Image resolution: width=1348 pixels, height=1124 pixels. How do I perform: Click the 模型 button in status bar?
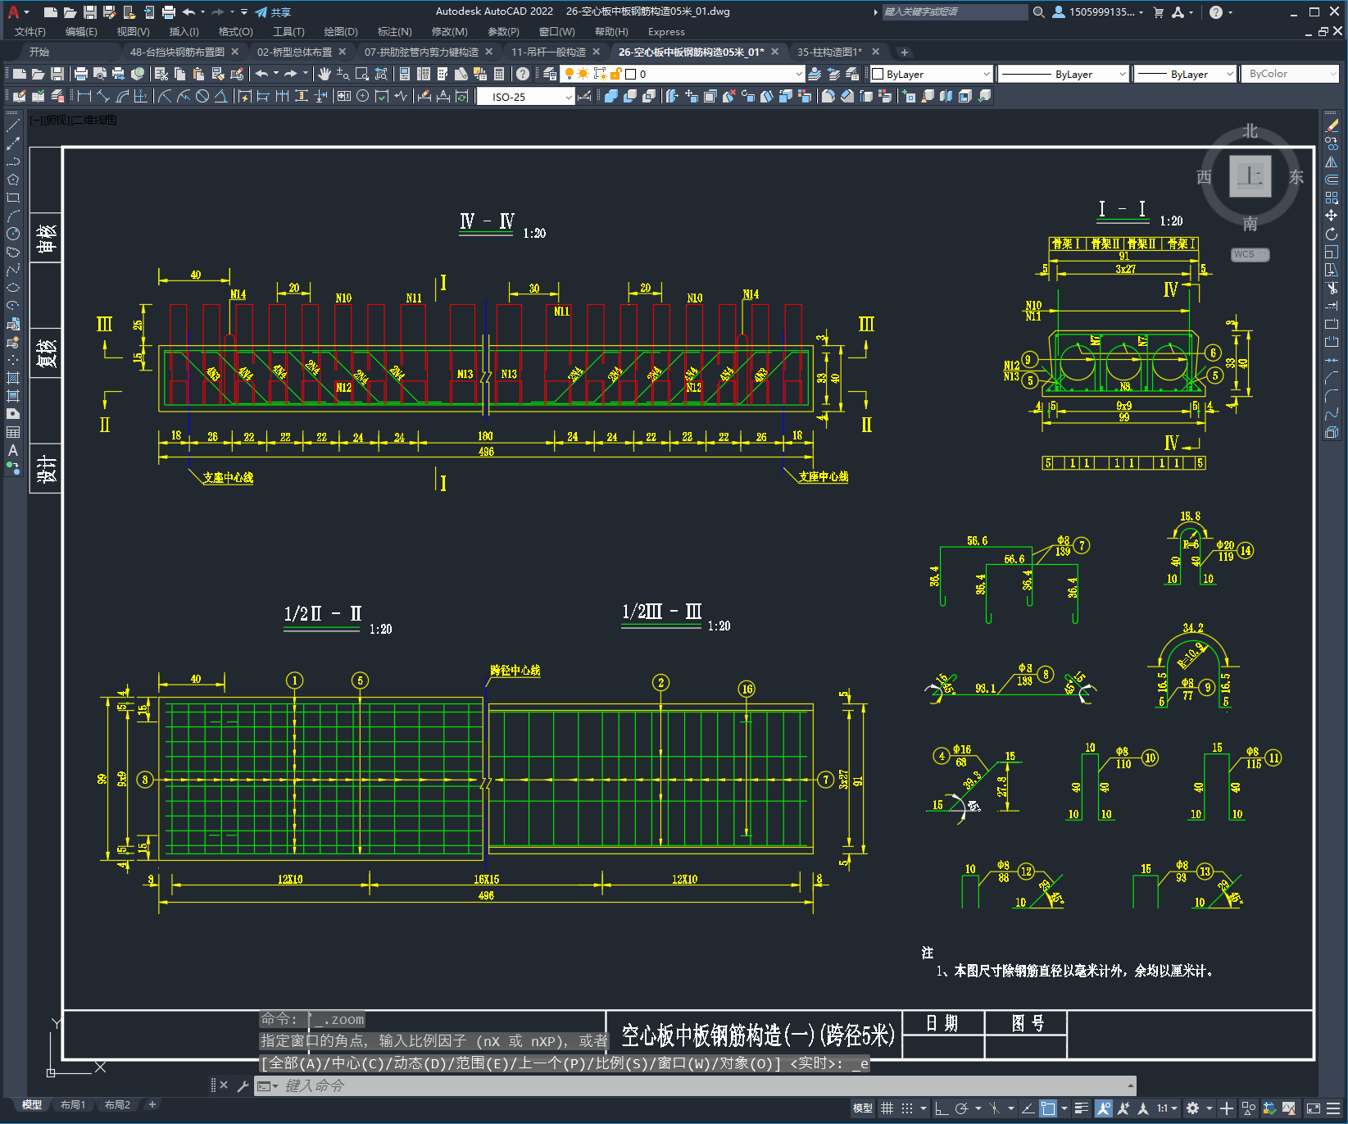(863, 1108)
